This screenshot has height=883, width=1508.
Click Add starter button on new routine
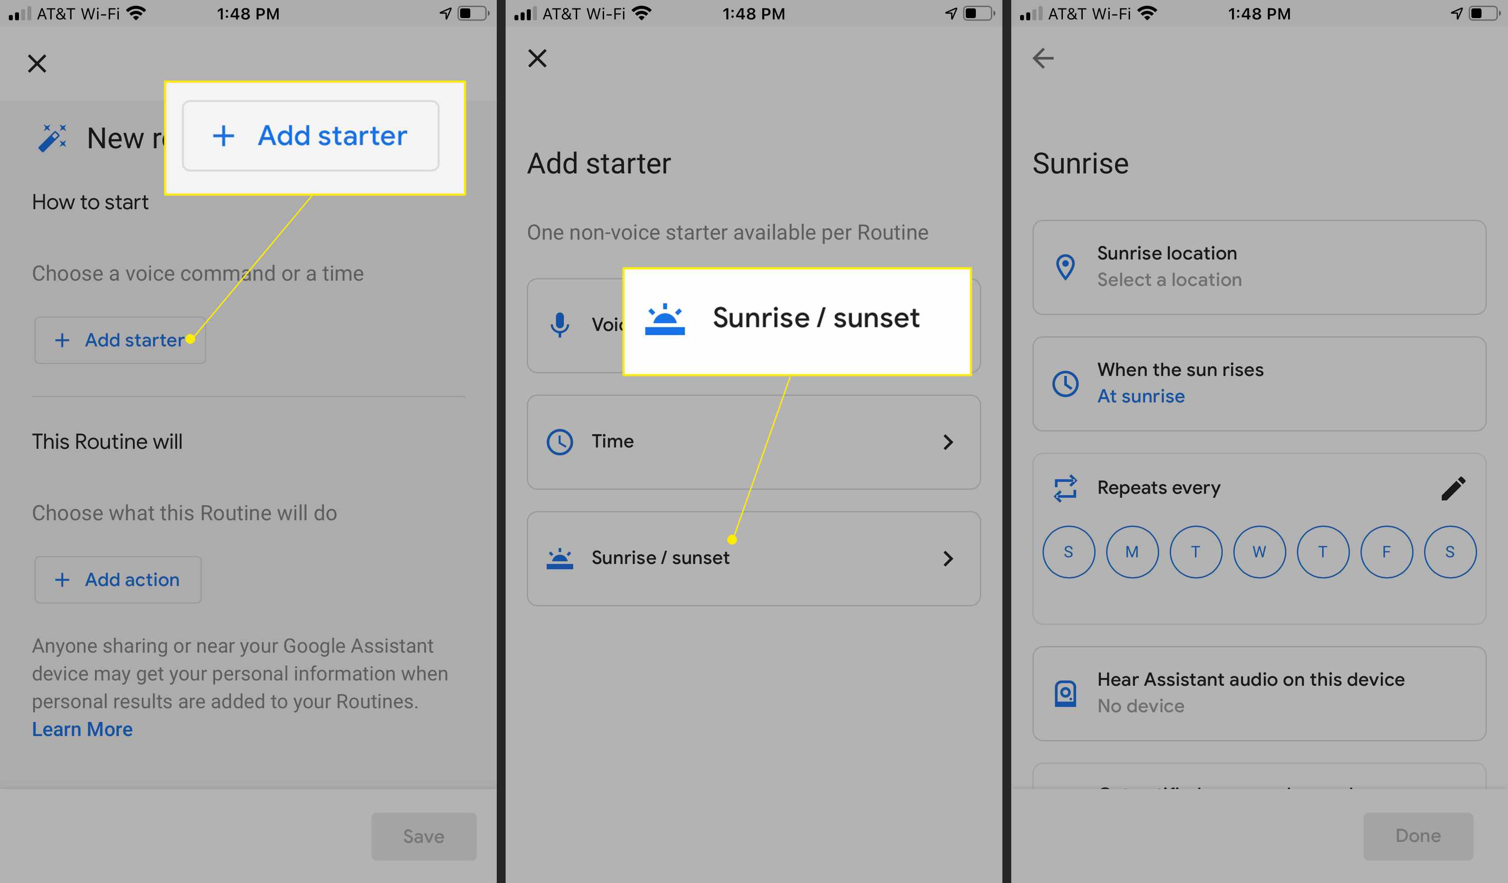coord(118,339)
